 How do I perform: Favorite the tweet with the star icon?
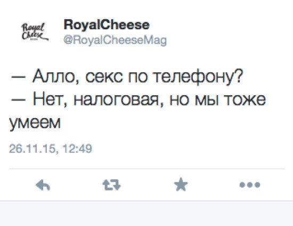pyautogui.click(x=181, y=185)
